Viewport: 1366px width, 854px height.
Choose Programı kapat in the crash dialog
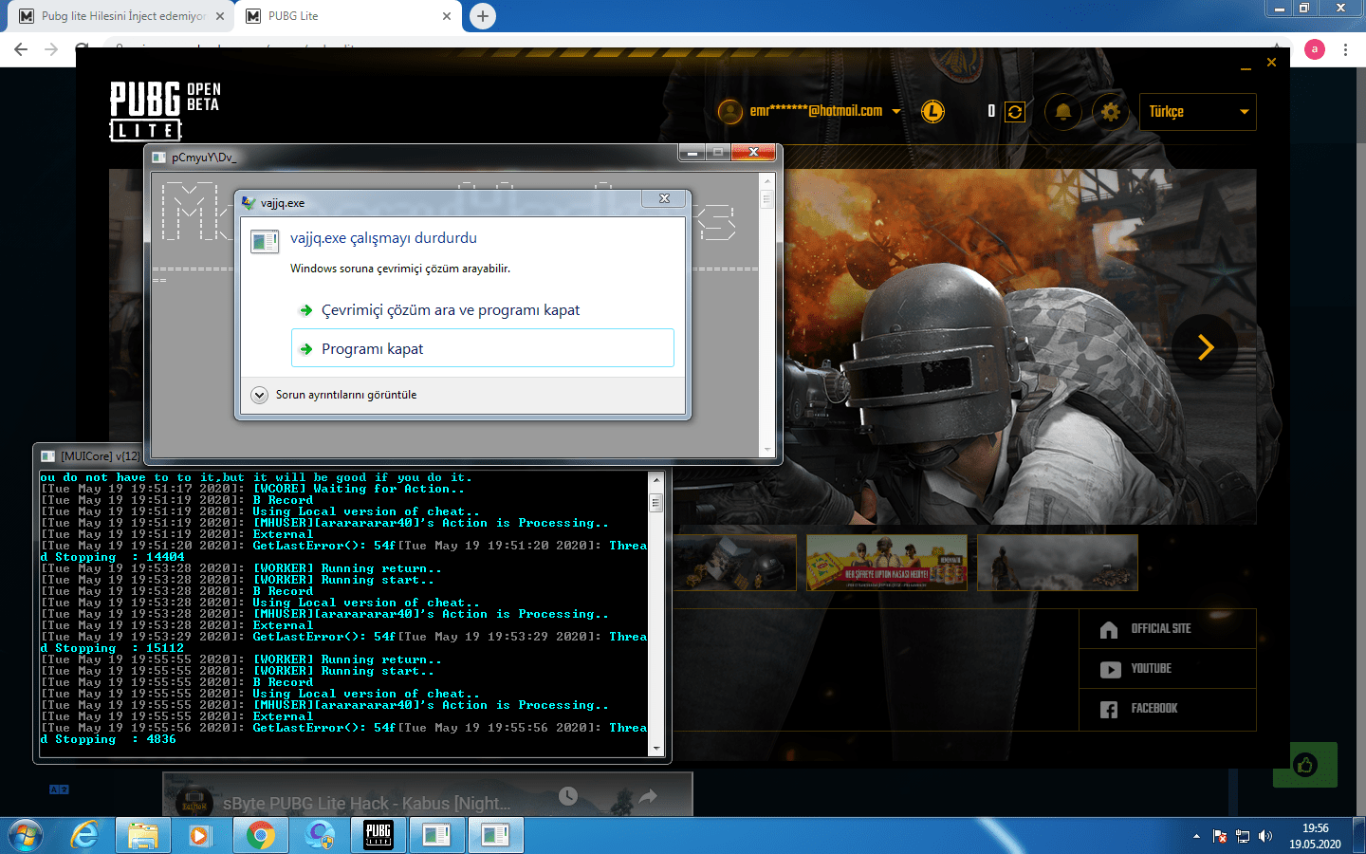(483, 348)
